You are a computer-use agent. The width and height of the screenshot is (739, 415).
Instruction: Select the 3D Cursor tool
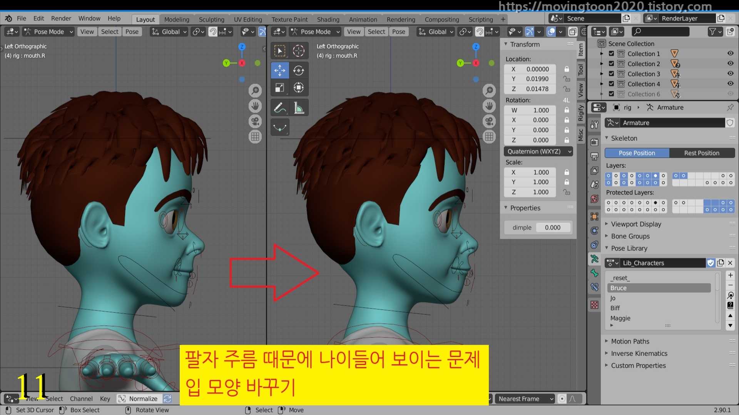coord(299,51)
